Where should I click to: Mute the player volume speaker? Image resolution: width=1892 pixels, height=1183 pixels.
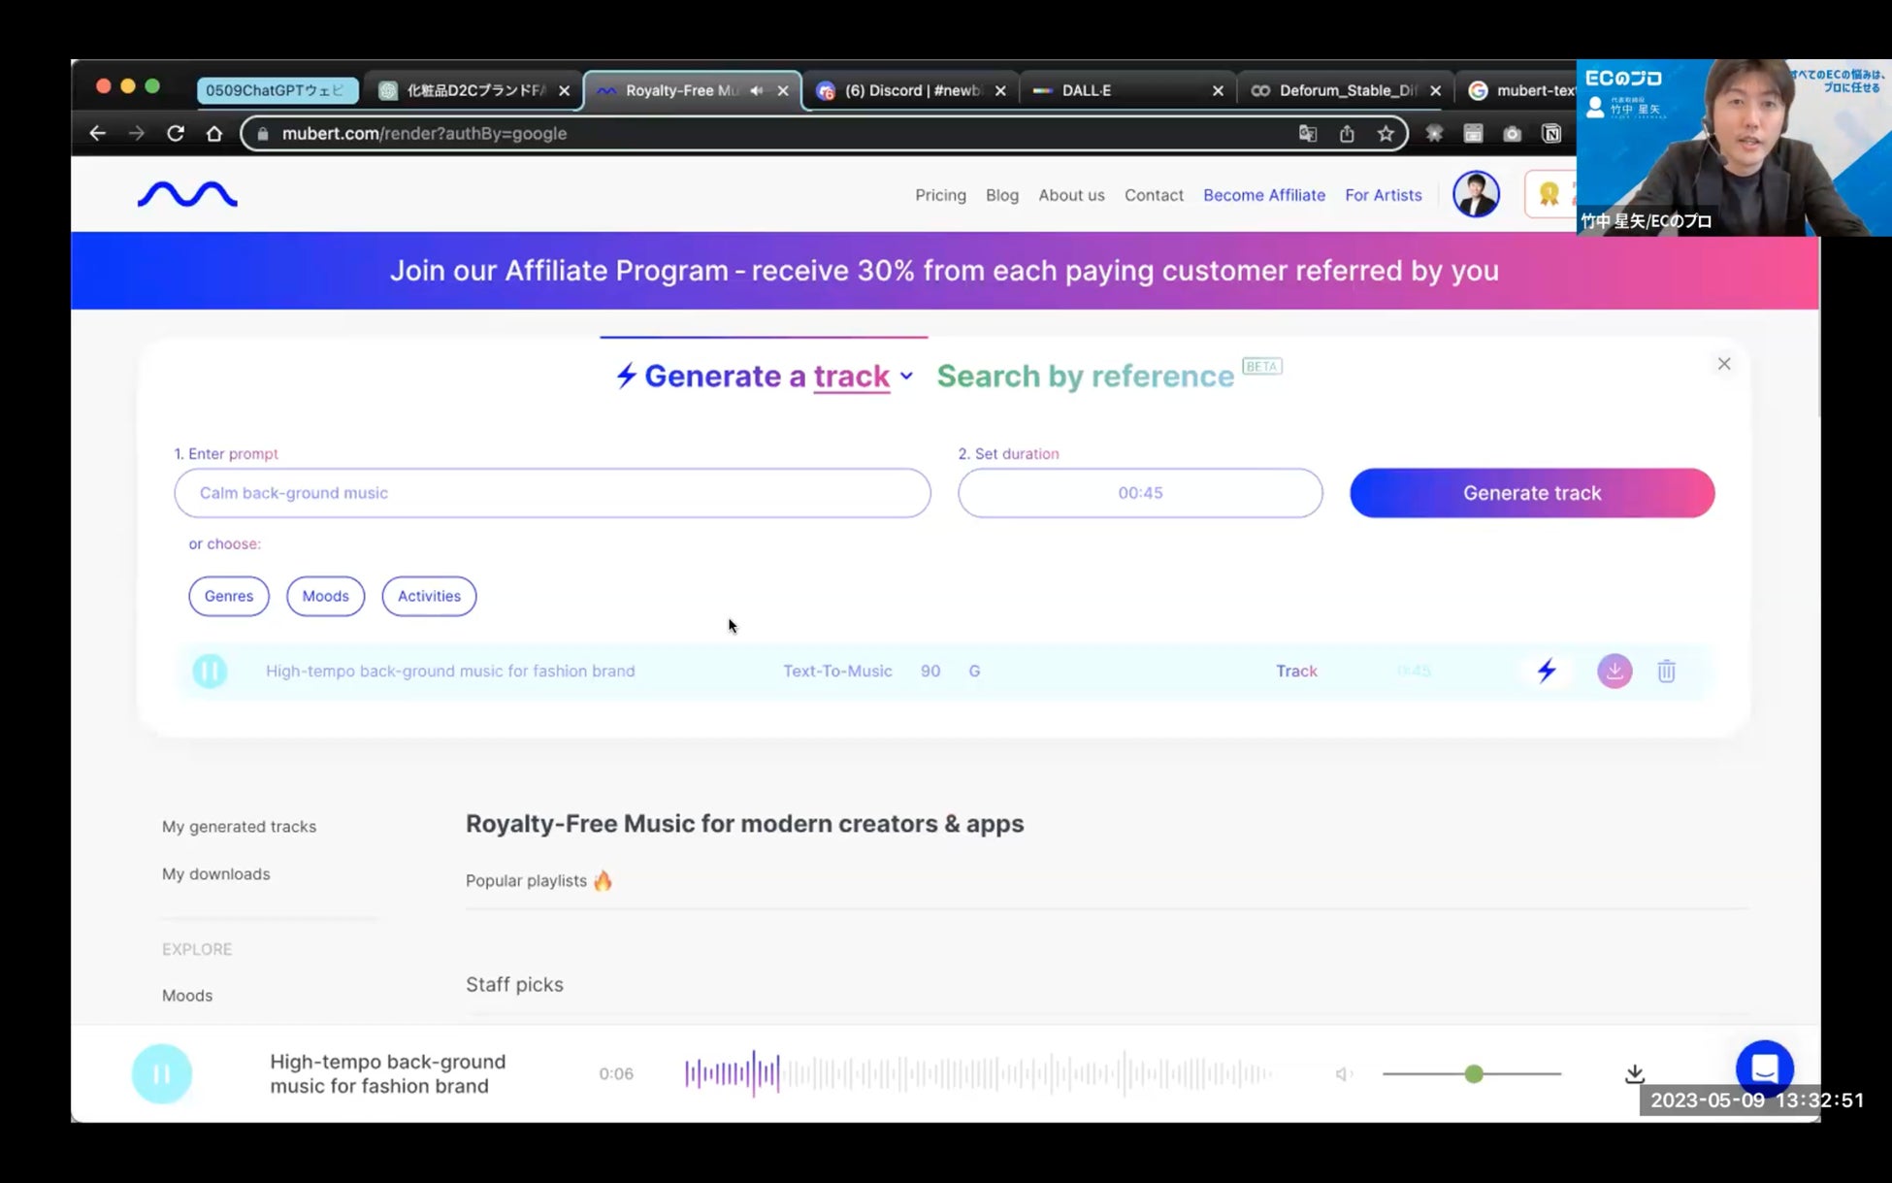1343,1073
